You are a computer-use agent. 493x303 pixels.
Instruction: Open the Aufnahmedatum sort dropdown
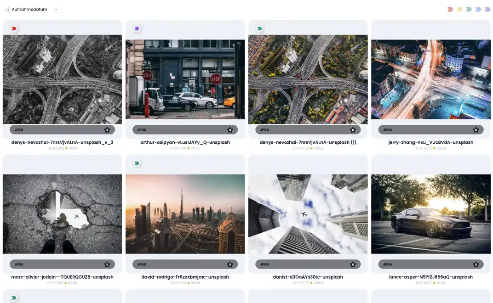point(29,9)
